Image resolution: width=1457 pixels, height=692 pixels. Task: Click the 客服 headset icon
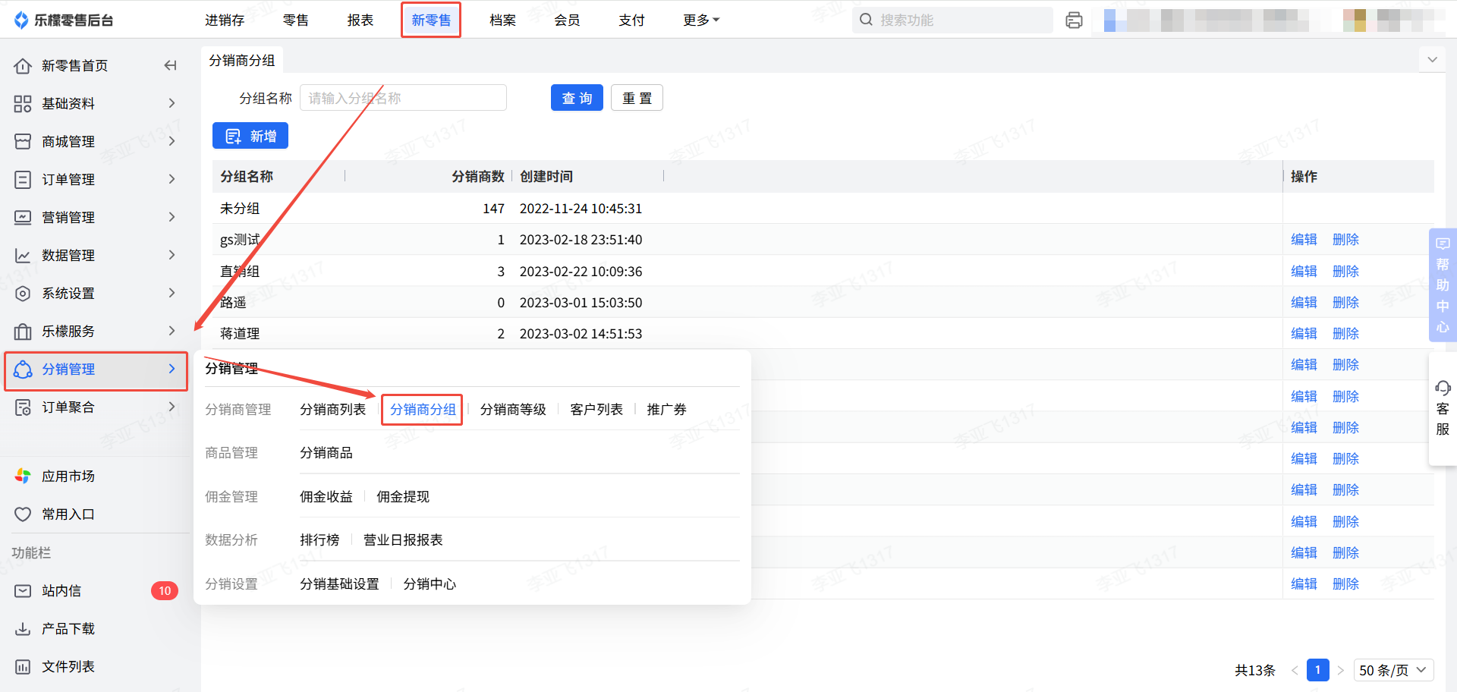tap(1443, 388)
